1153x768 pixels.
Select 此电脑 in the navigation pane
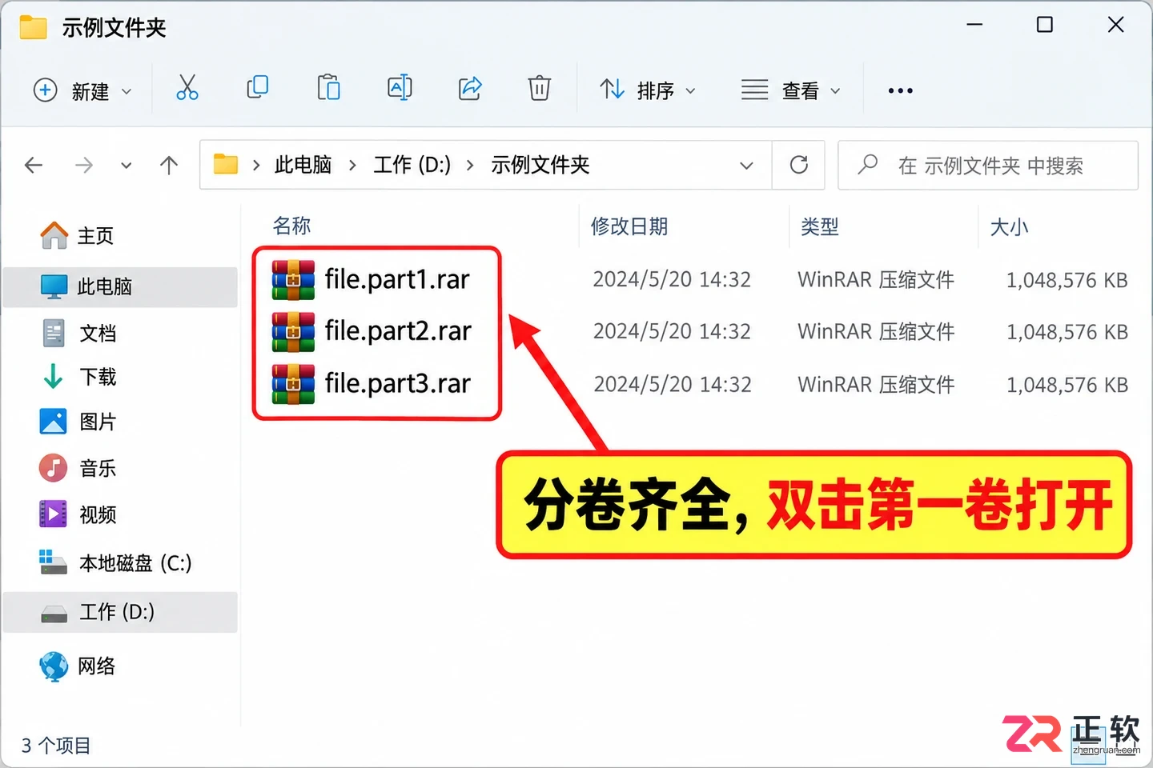coord(120,286)
